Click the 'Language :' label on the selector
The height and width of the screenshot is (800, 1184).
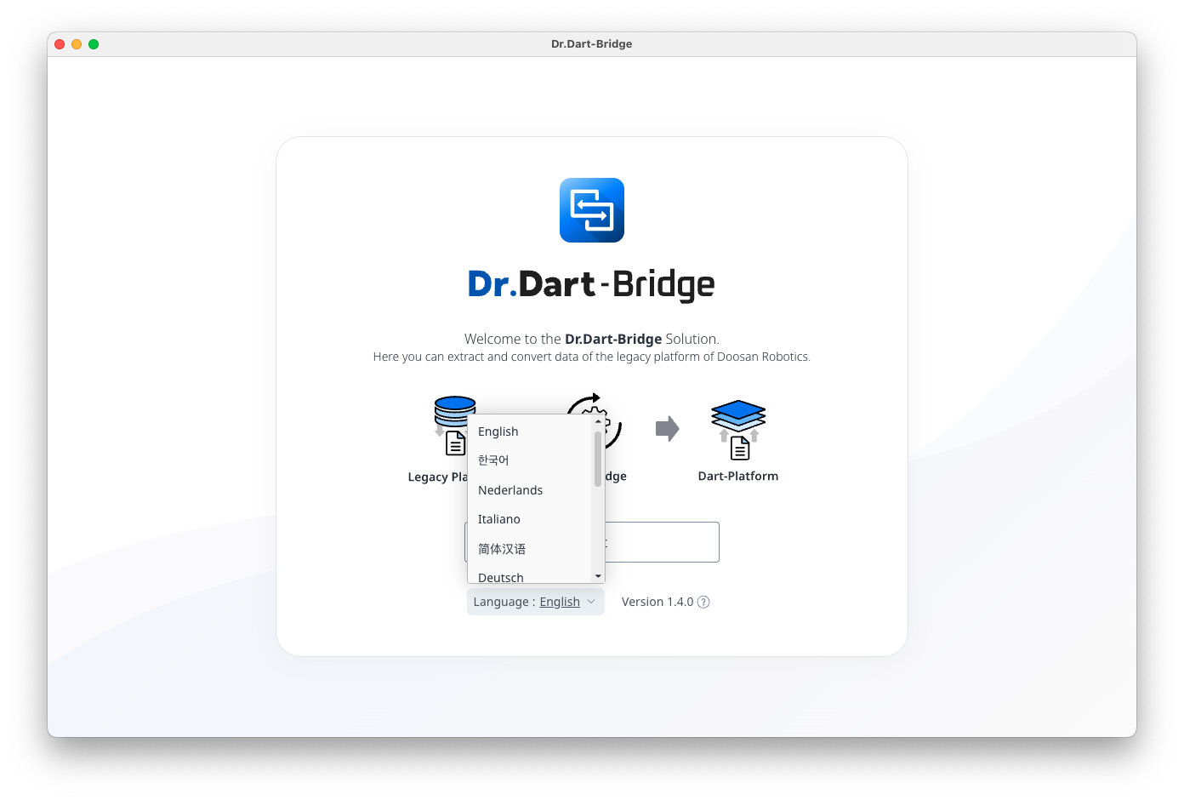(504, 602)
